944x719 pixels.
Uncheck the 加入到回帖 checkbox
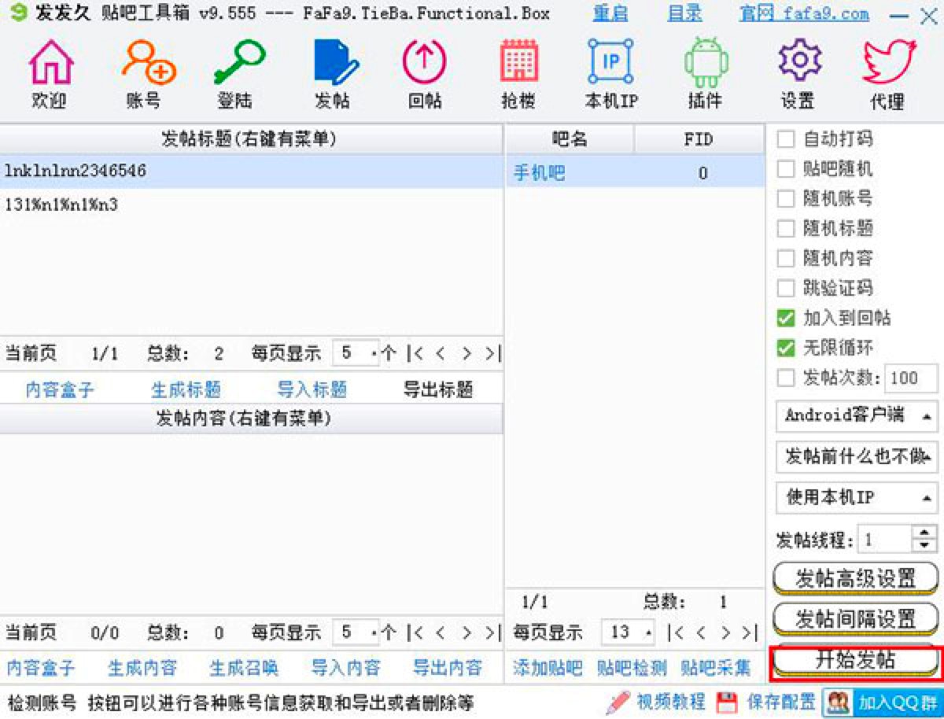(x=786, y=318)
